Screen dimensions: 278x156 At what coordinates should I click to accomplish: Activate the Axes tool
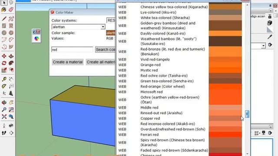pyautogui.click(x=4, y=93)
